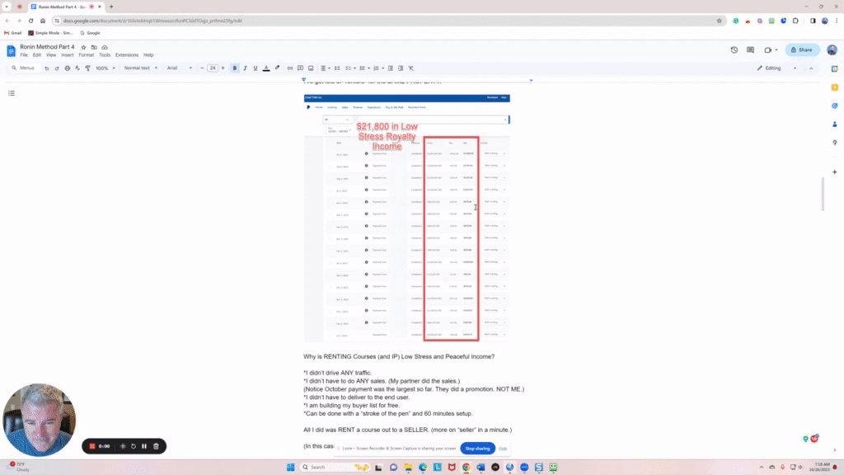Open the Insert menu
The image size is (844, 475).
(x=68, y=55)
